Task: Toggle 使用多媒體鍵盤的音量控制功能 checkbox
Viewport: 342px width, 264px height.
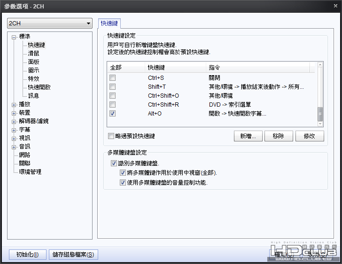Action: coord(123,182)
